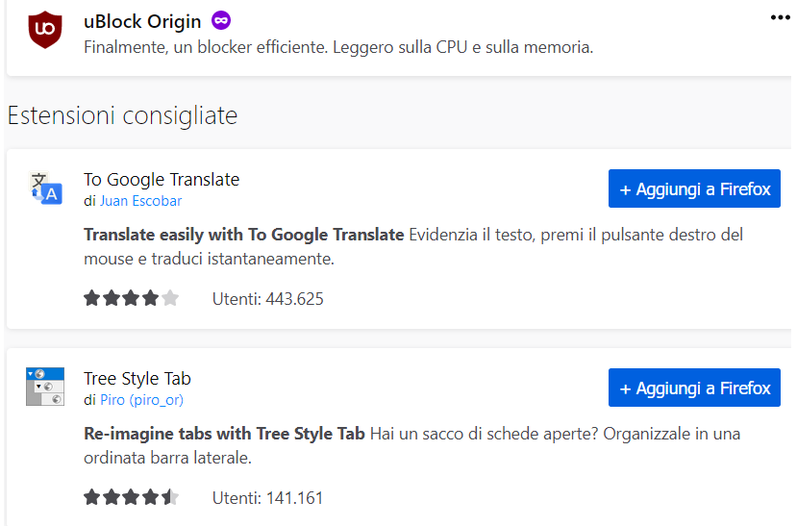
Task: Open author Juan Escobar's profile link
Action: [x=140, y=201]
